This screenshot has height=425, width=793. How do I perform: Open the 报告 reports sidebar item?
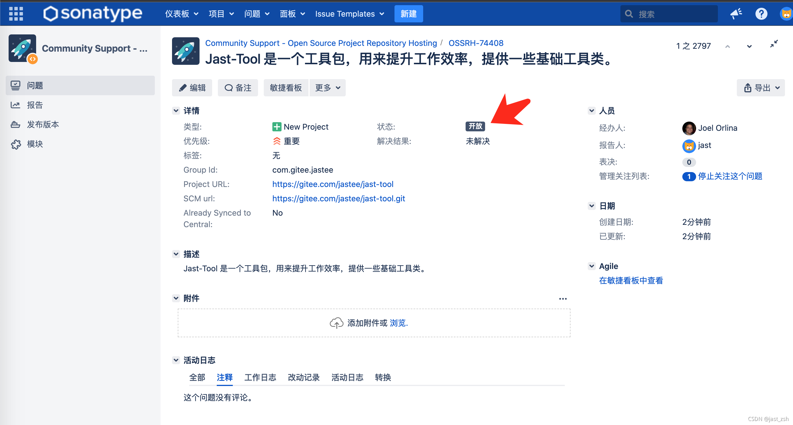(x=34, y=105)
